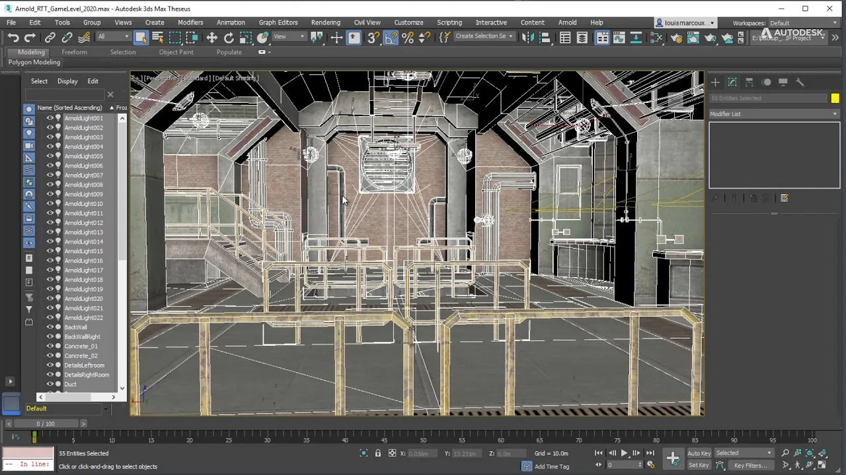Switch to the Hierarchy command panel tab

pyautogui.click(x=750, y=82)
